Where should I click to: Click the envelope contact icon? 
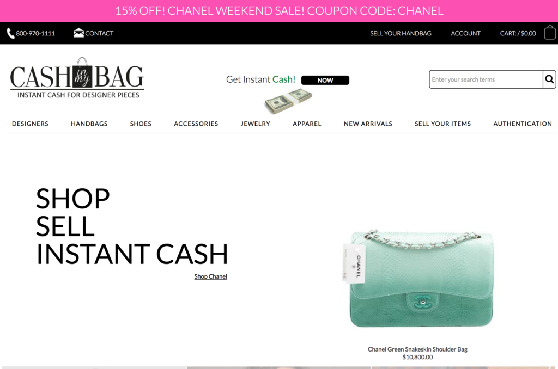pyautogui.click(x=78, y=33)
